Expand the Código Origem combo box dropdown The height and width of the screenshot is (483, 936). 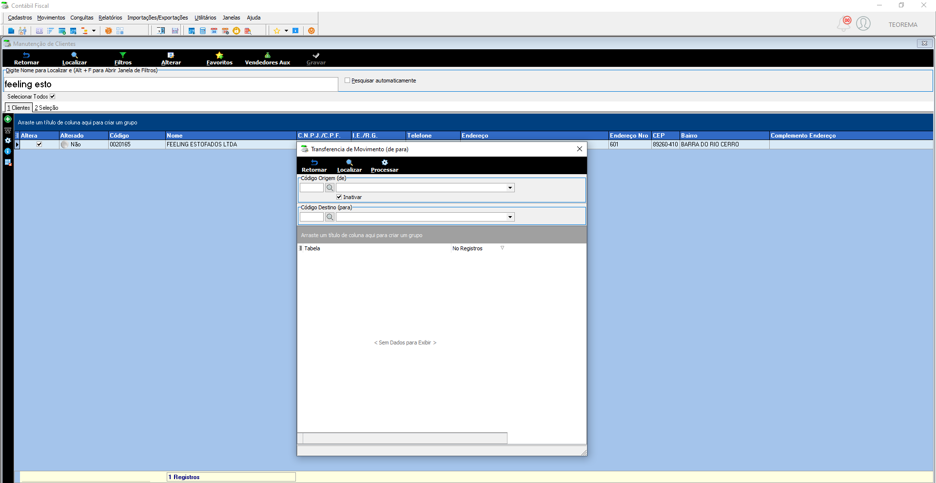[x=510, y=188]
